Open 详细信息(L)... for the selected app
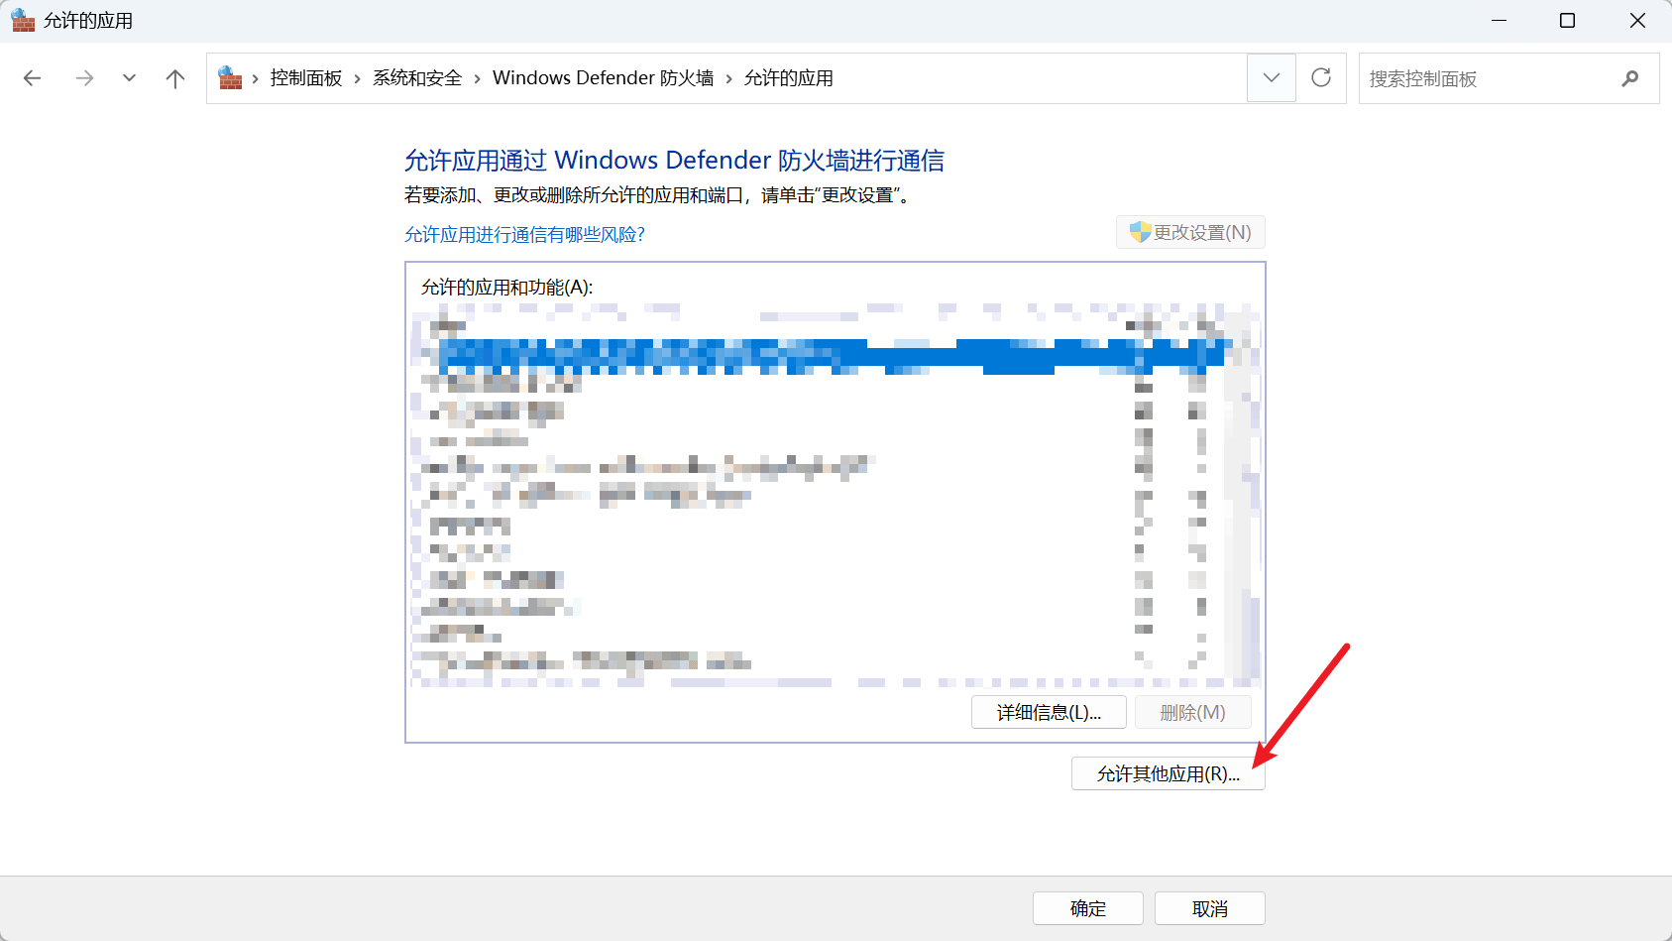 (1049, 713)
